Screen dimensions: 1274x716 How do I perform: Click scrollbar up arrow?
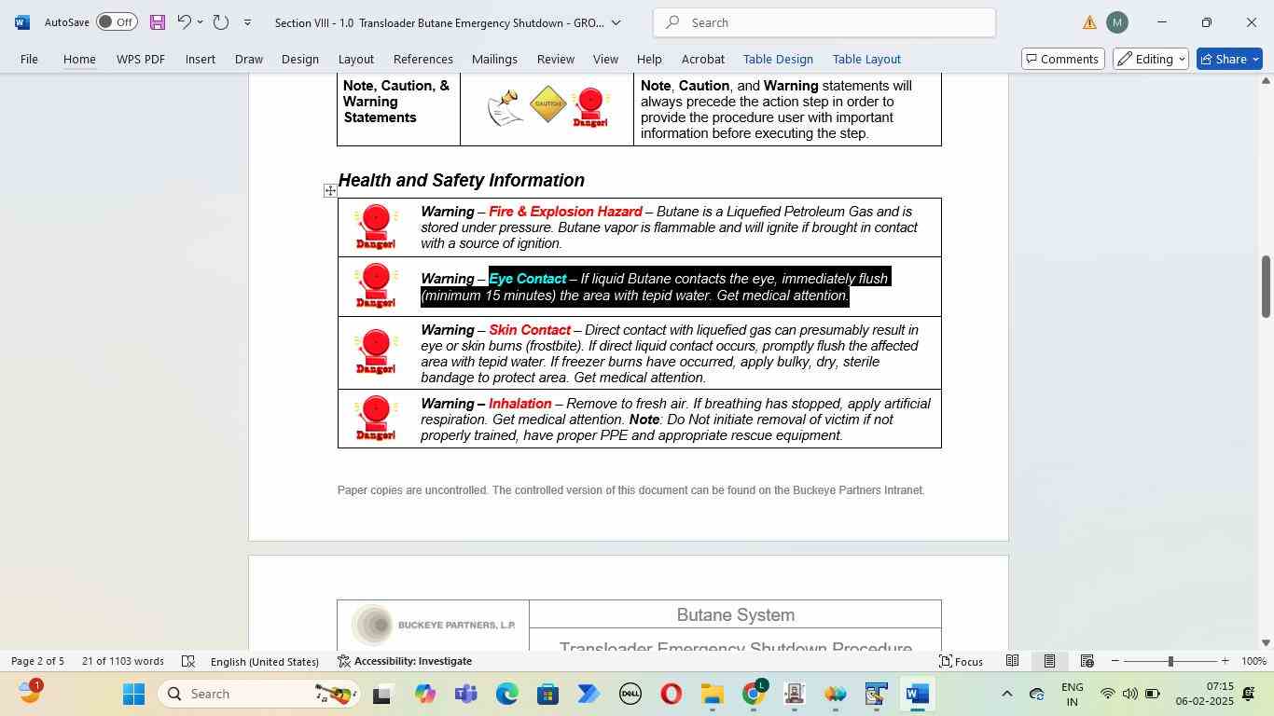click(x=1266, y=81)
